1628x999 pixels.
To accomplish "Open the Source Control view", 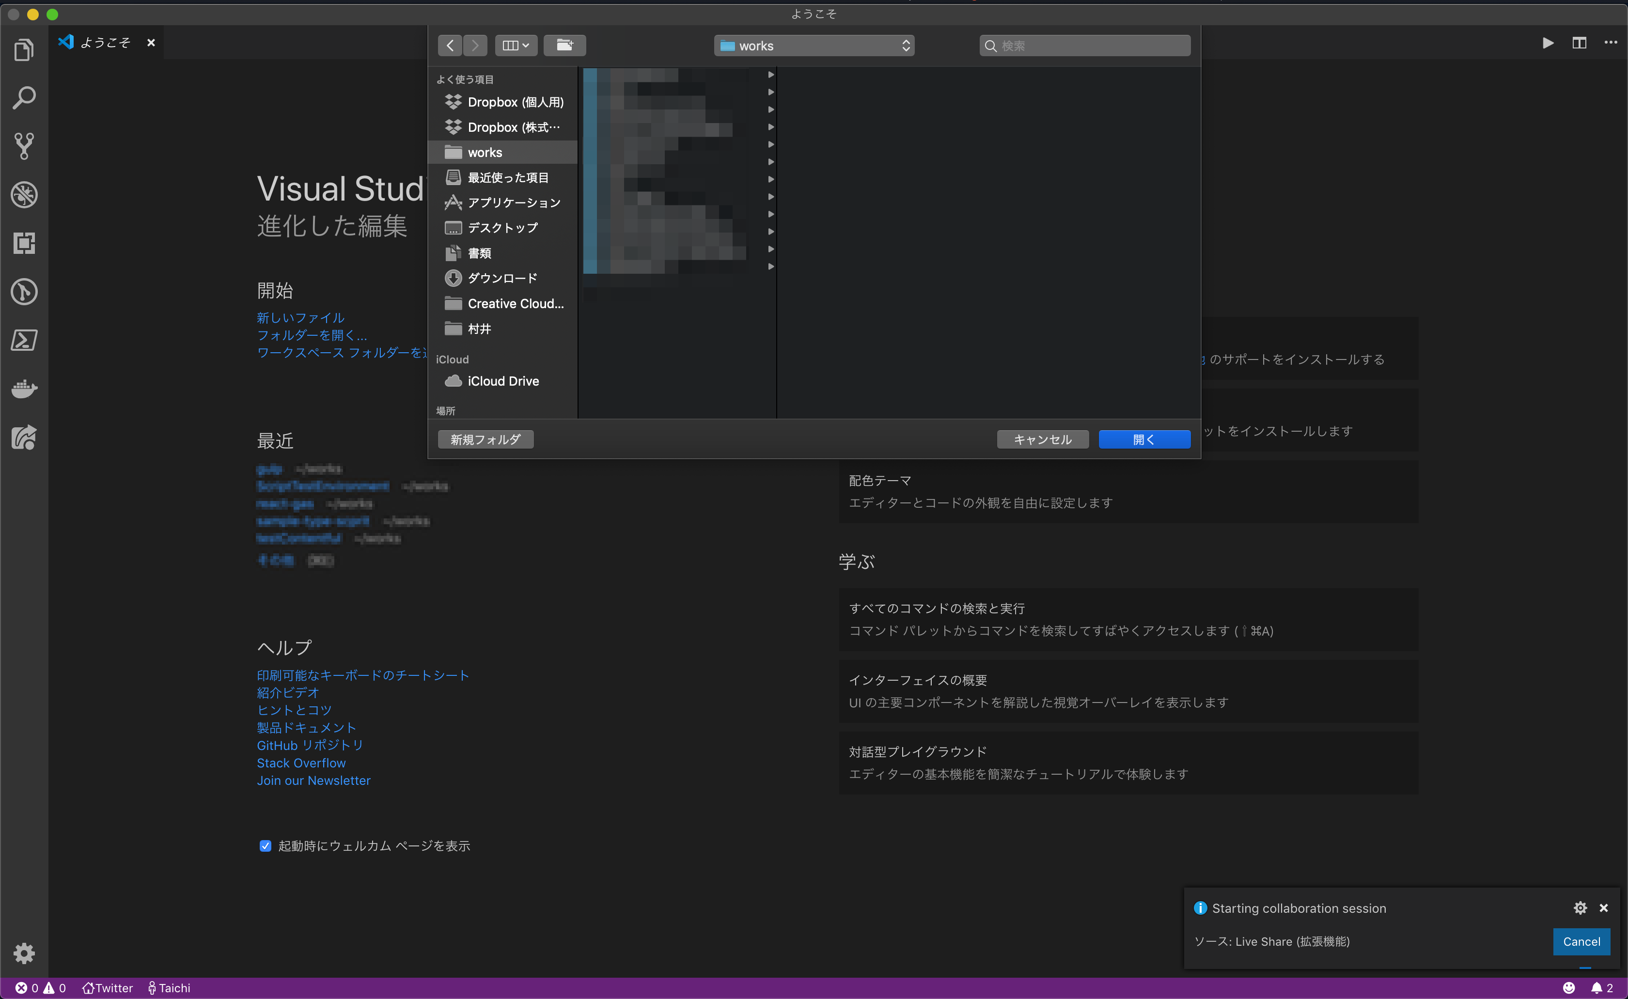I will pos(24,146).
